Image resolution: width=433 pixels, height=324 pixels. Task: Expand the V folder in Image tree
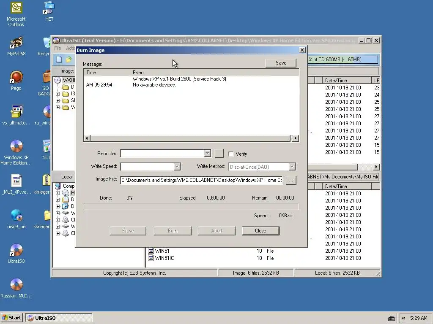click(x=58, y=107)
